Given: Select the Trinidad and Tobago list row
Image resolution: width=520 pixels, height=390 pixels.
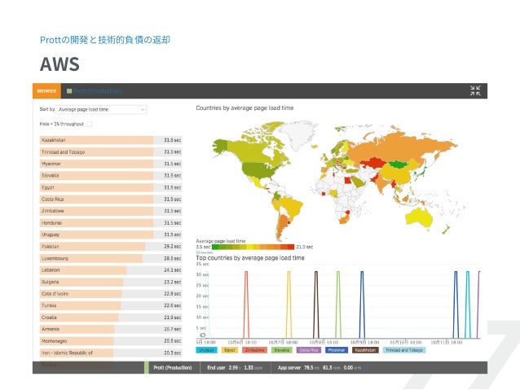Looking at the screenshot, I should [x=111, y=152].
